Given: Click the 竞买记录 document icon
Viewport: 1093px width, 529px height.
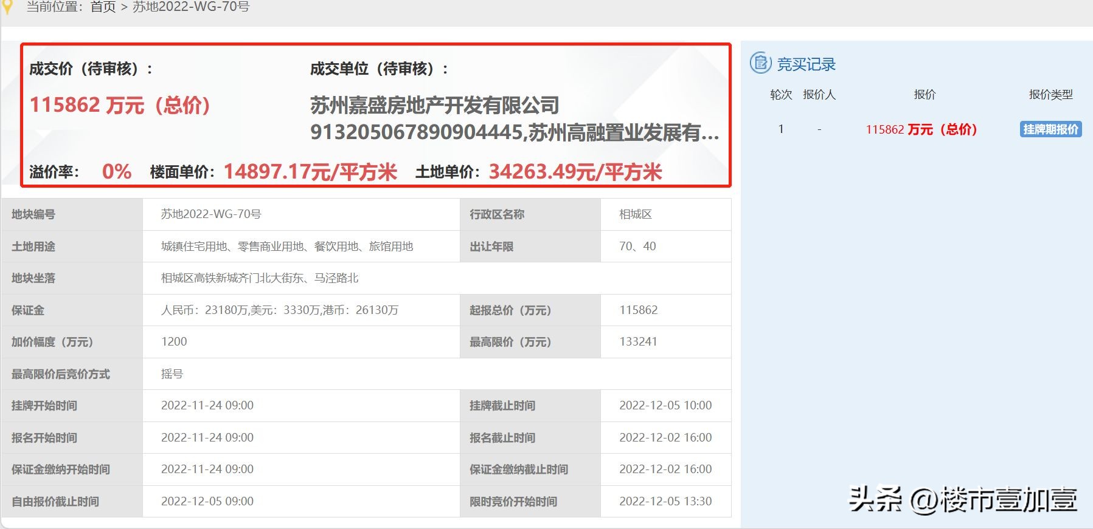Looking at the screenshot, I should click(760, 63).
